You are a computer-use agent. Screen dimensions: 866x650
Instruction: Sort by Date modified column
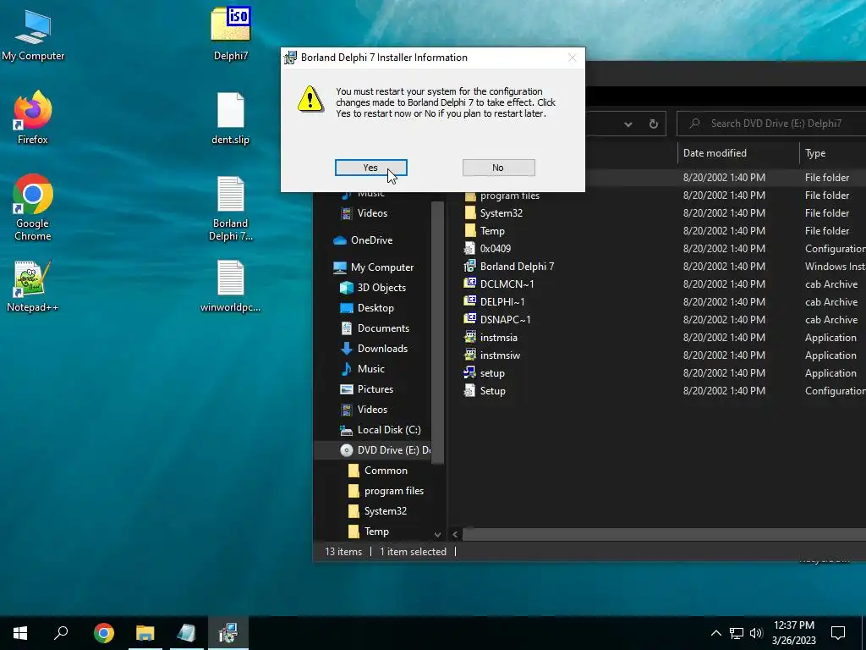(x=737, y=153)
